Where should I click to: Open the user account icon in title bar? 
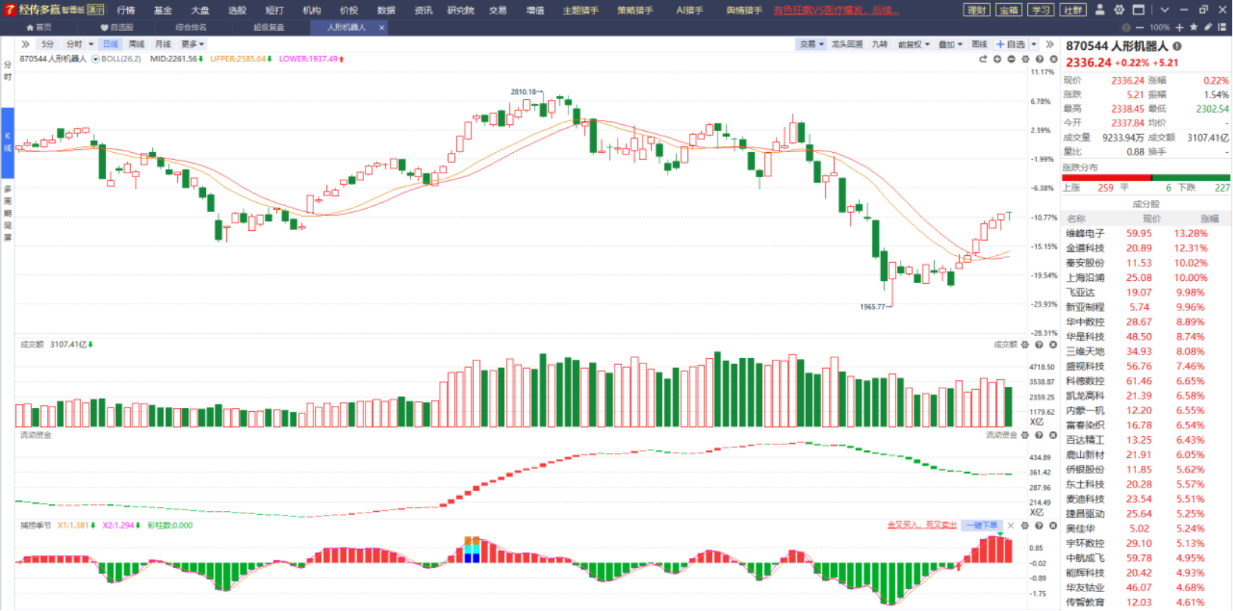pyautogui.click(x=1100, y=10)
